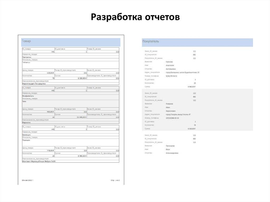Click the Ванкомицин product name

tap(27, 134)
